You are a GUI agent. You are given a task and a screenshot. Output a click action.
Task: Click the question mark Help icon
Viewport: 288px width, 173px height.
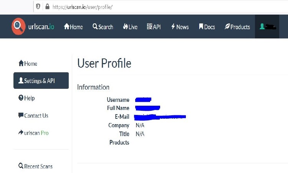click(x=21, y=98)
